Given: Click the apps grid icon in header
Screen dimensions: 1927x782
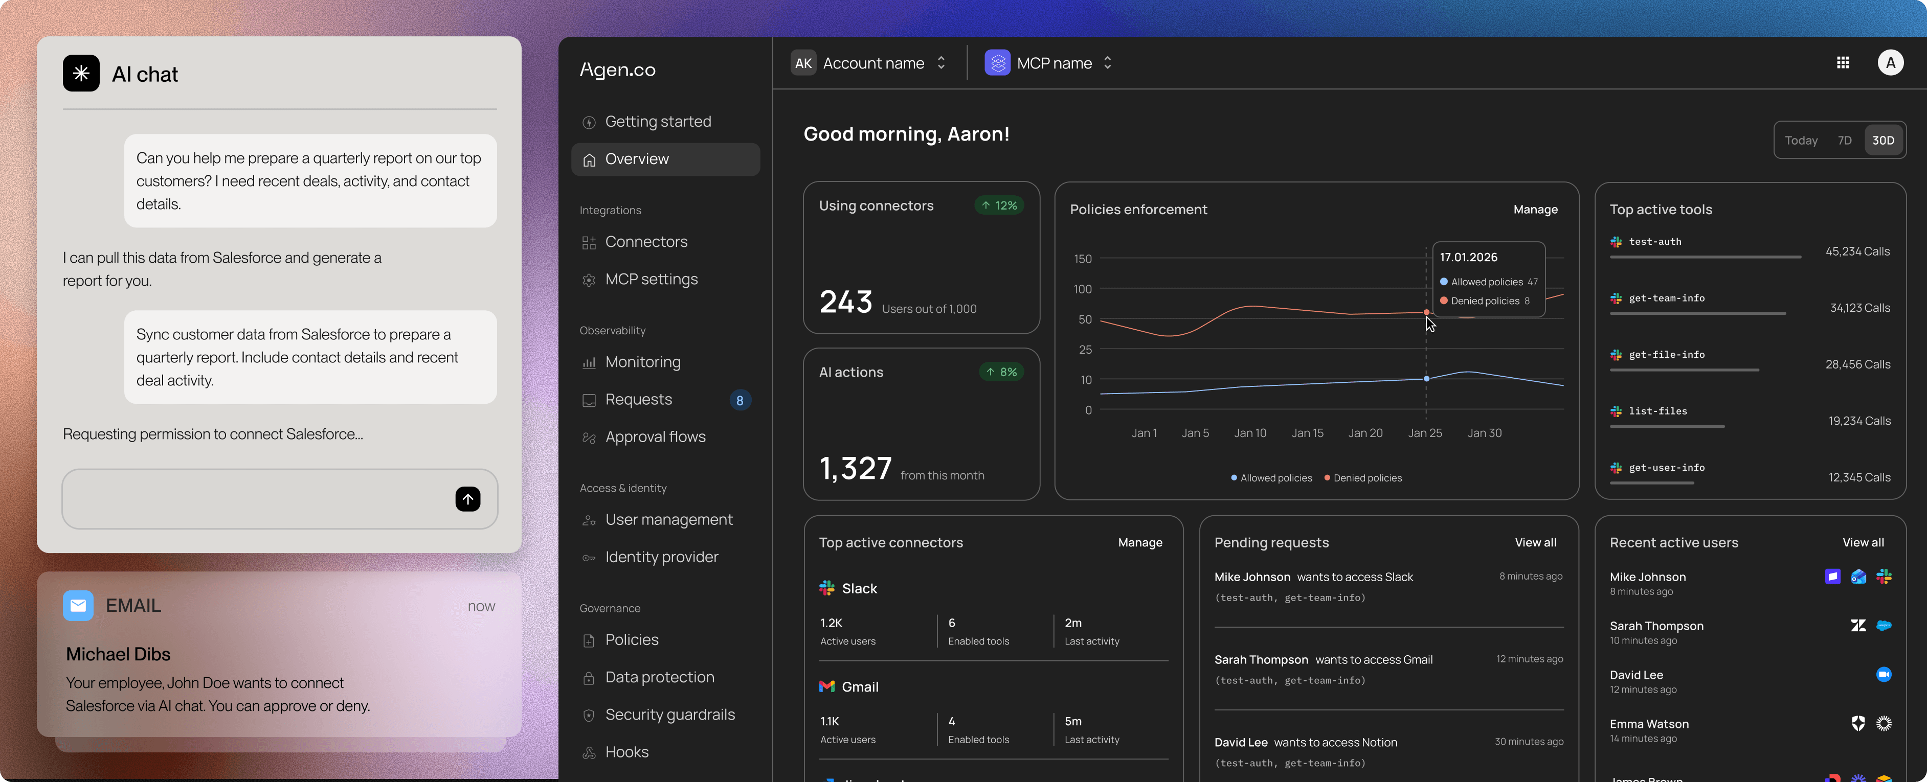Looking at the screenshot, I should pyautogui.click(x=1843, y=63).
